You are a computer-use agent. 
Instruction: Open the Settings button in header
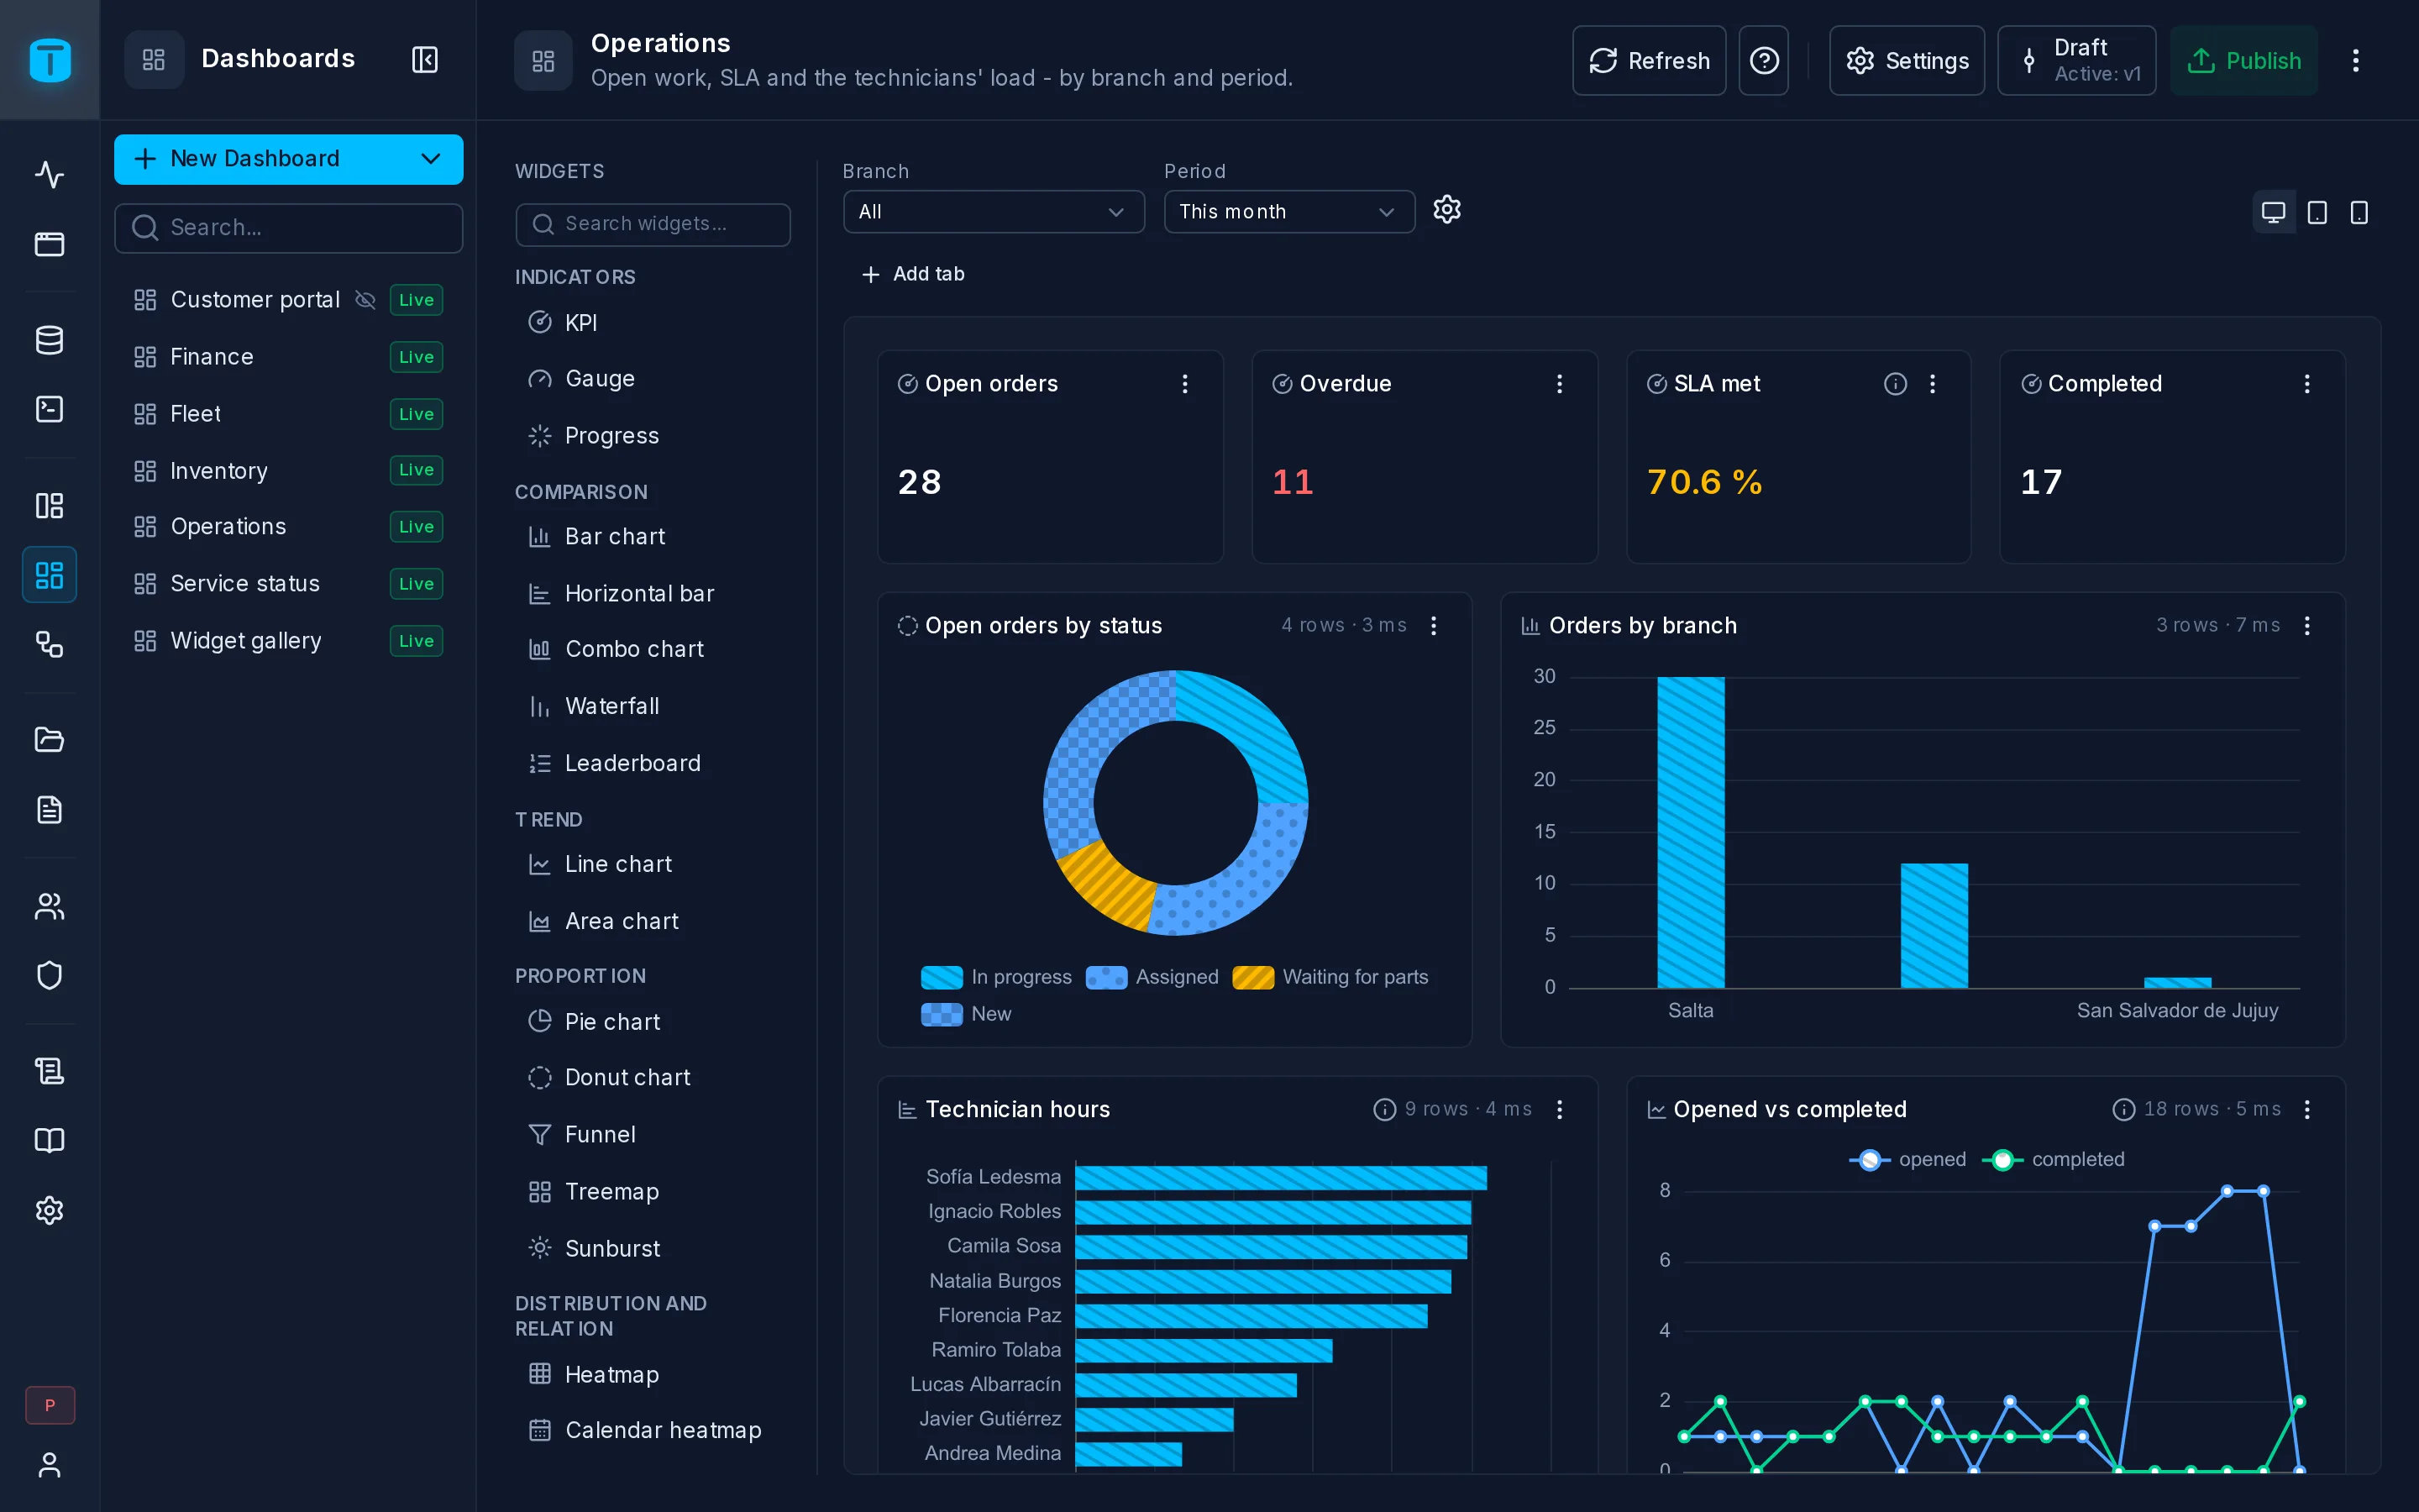(x=1906, y=61)
